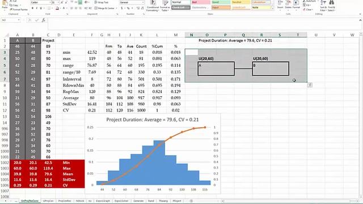363x204 pixels.
Task: Apply the Good cell style
Action: pyautogui.click(x=221, y=2)
